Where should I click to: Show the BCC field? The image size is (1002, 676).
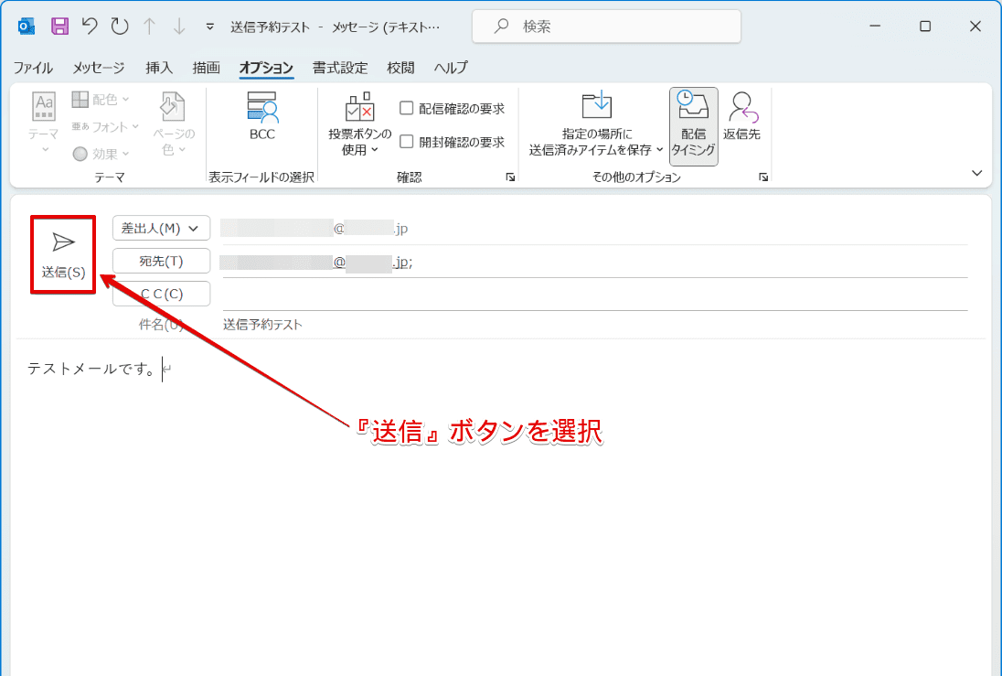click(x=261, y=119)
